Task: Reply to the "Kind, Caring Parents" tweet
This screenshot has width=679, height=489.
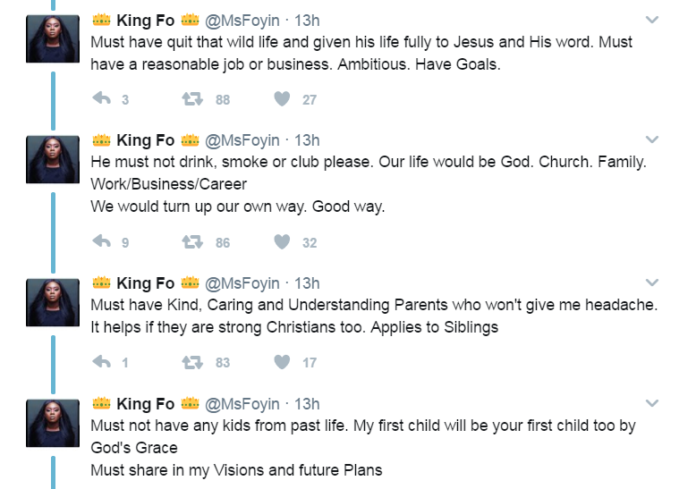Action: coord(102,362)
